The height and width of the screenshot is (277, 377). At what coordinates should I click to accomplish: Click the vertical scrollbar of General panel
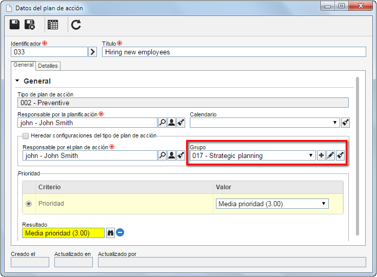pyautogui.click(x=358, y=156)
